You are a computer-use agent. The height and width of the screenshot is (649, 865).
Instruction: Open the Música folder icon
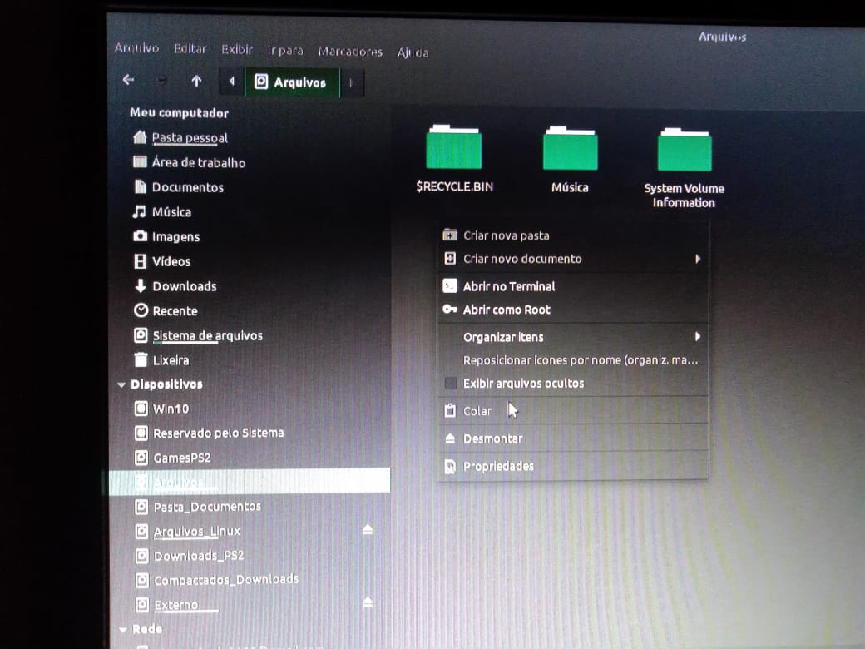coord(570,149)
